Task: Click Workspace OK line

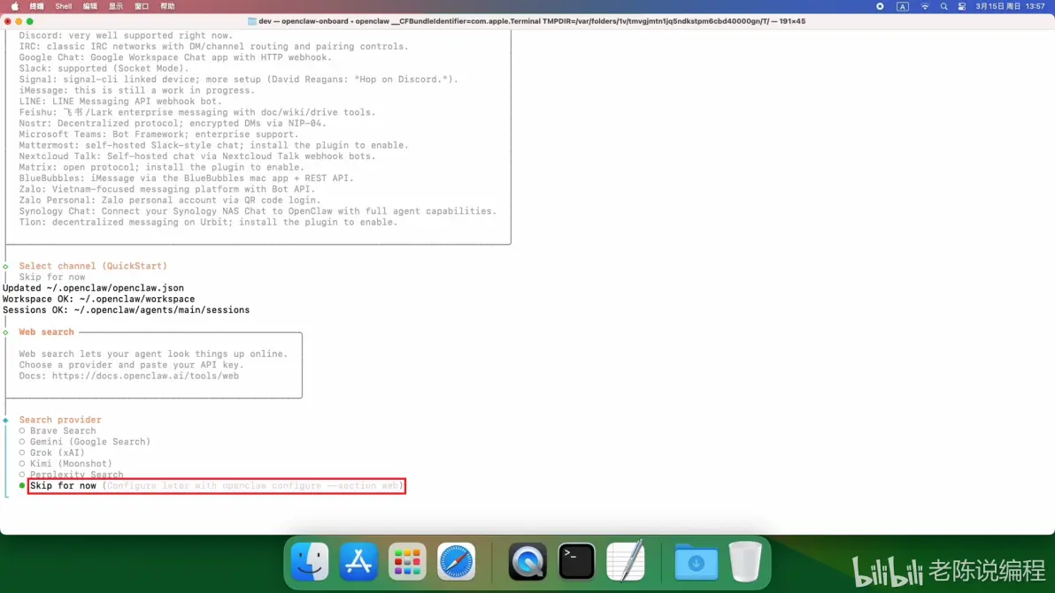Action: click(x=99, y=299)
